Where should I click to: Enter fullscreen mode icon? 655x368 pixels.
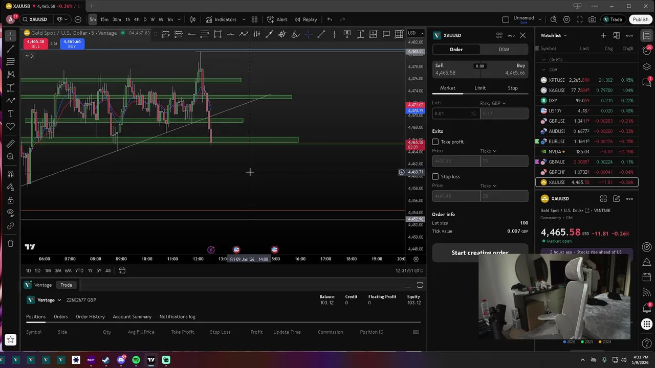pos(579,19)
